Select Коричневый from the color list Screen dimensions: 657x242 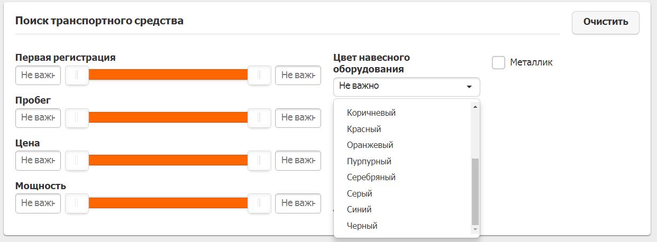[x=371, y=113]
